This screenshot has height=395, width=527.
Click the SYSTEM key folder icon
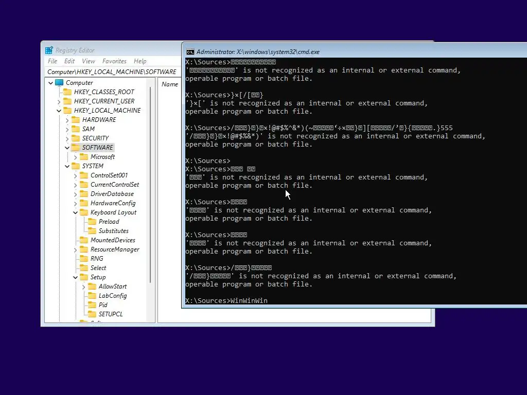coord(76,166)
